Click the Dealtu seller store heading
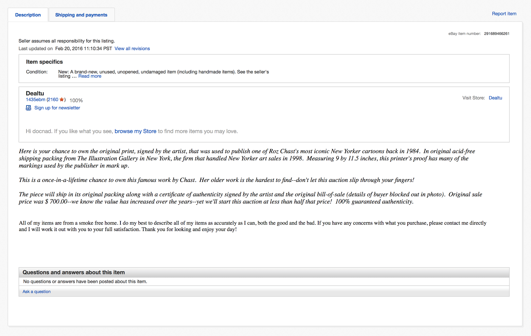 (35, 93)
